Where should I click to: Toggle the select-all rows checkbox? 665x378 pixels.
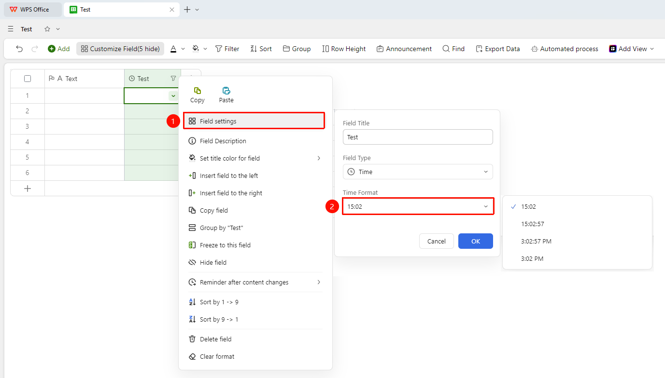coord(28,79)
